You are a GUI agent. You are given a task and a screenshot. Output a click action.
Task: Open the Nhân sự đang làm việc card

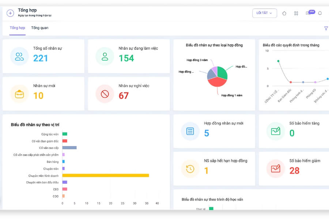(x=129, y=56)
